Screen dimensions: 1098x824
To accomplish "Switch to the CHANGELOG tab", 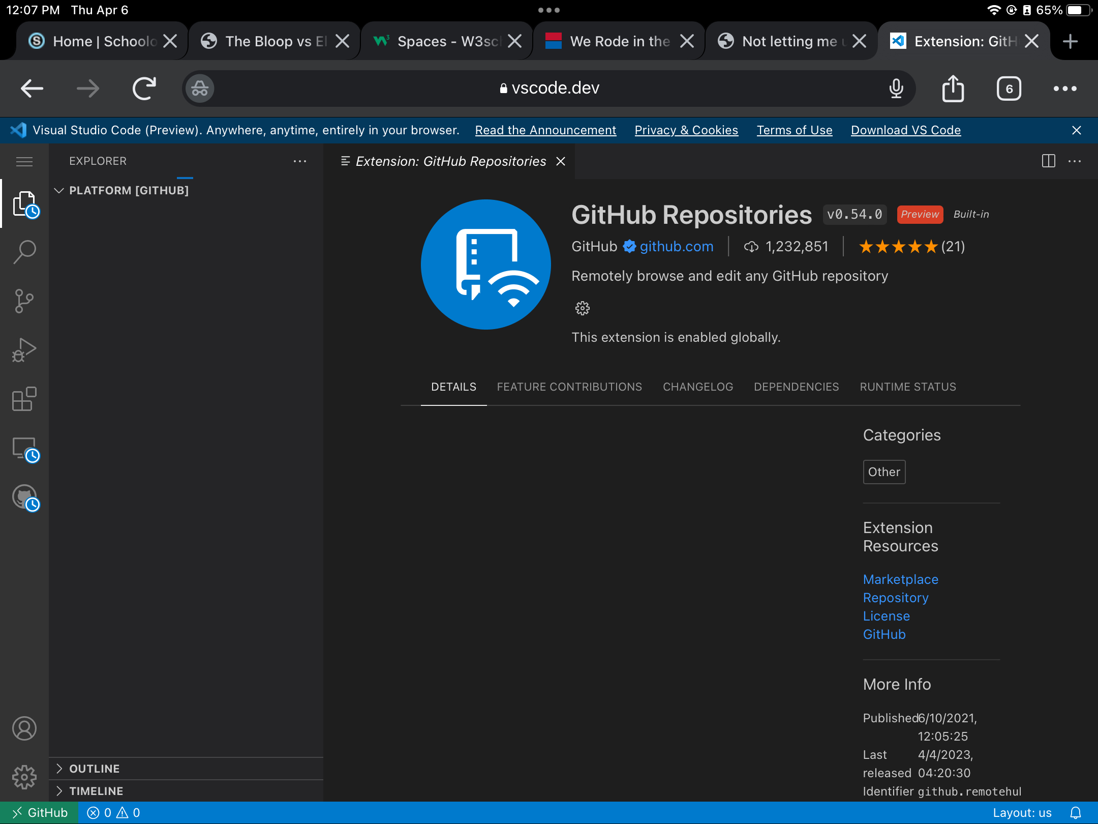I will pos(697,387).
